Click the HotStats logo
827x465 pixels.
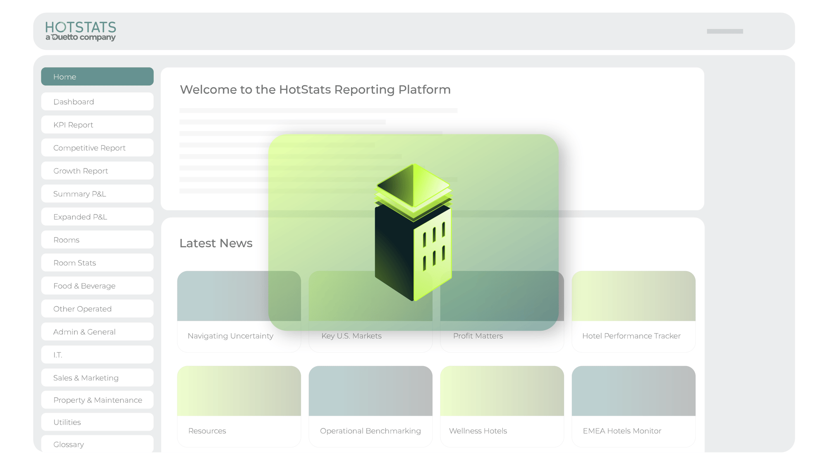click(x=81, y=31)
